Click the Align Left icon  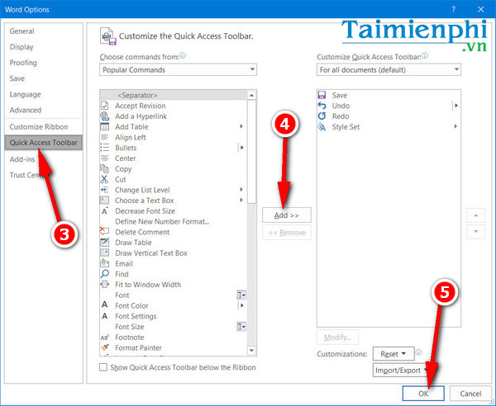pos(104,137)
